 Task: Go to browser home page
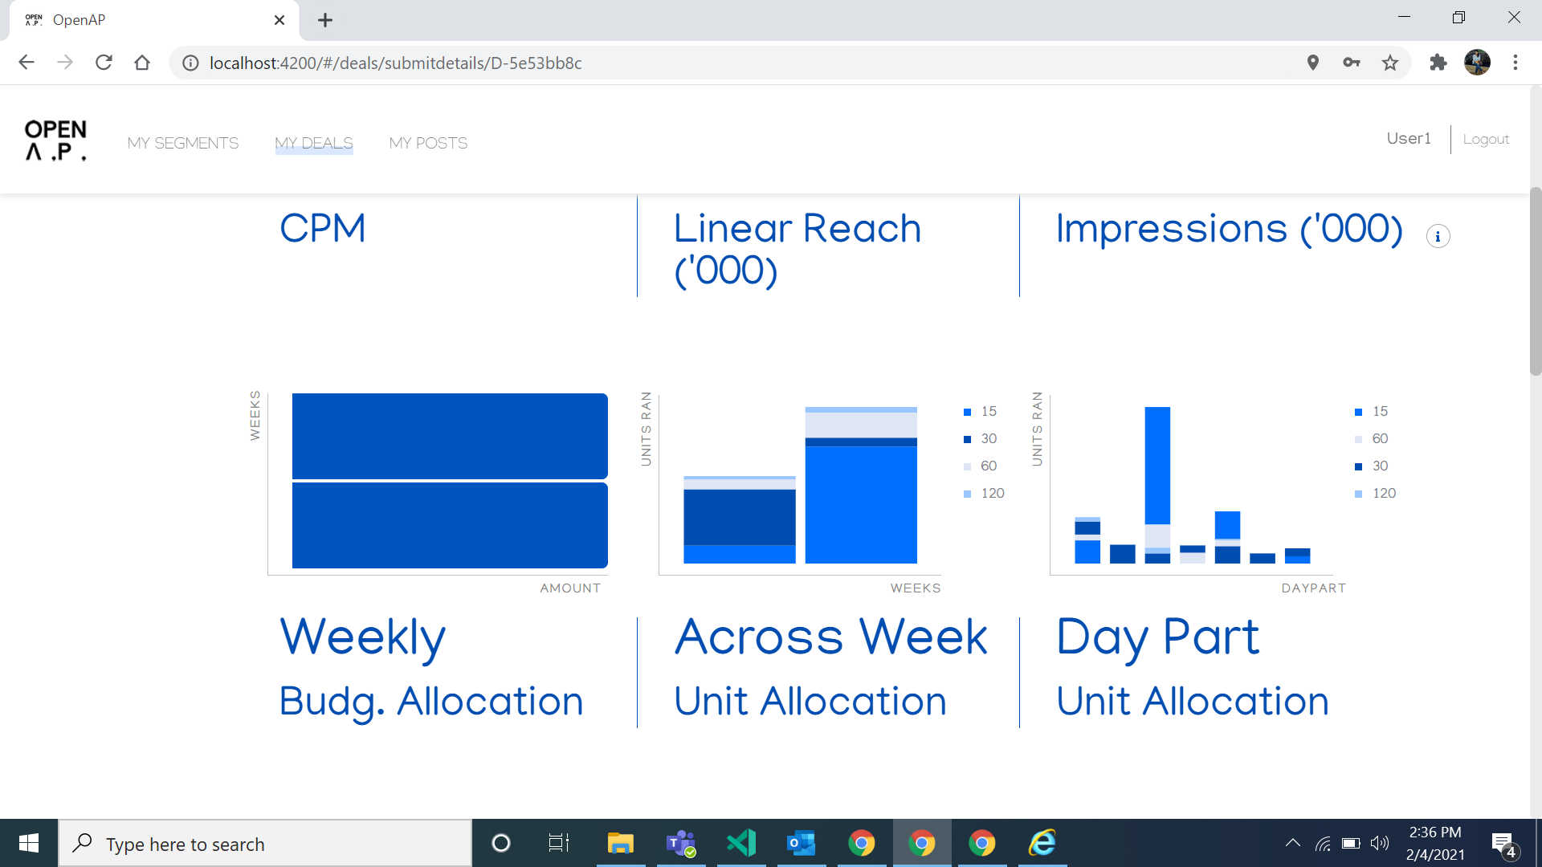point(142,63)
